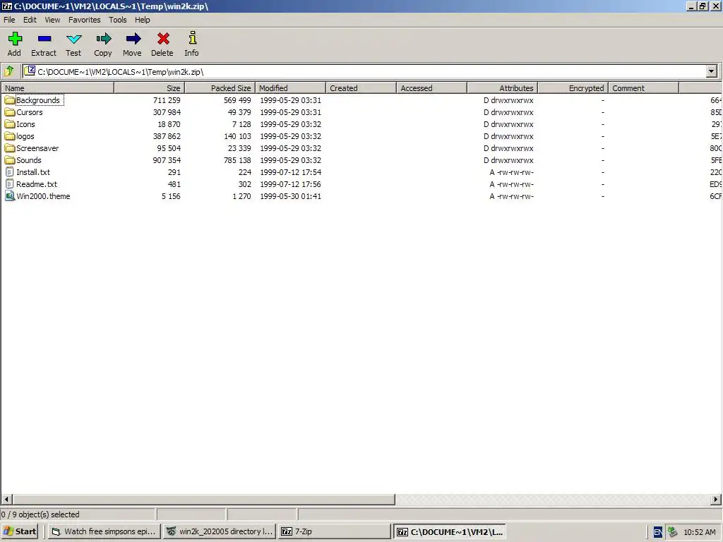Switch to the 7-Zip taskbar window
This screenshot has width=723, height=542.
click(334, 531)
